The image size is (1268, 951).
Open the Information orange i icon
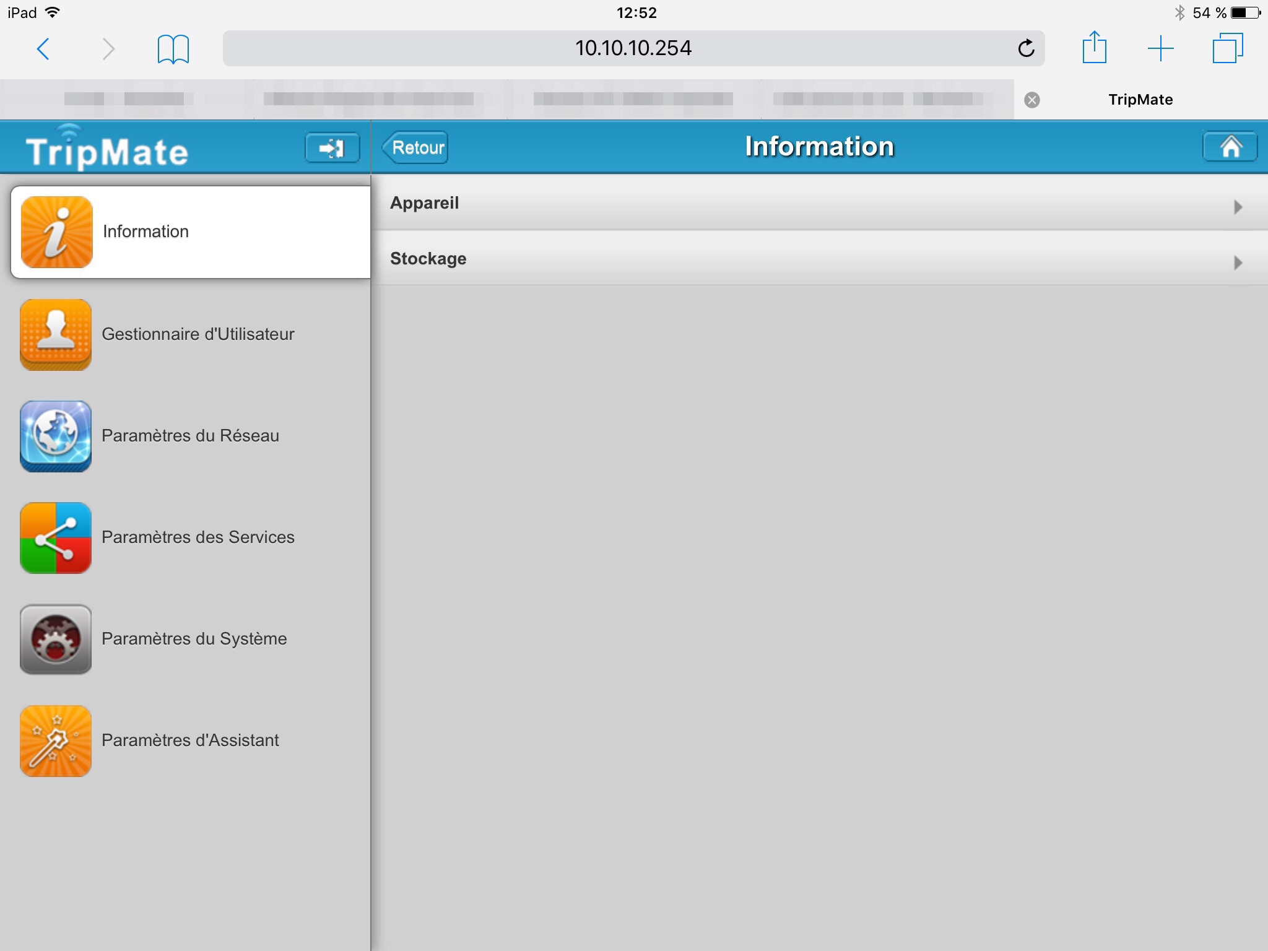56,232
